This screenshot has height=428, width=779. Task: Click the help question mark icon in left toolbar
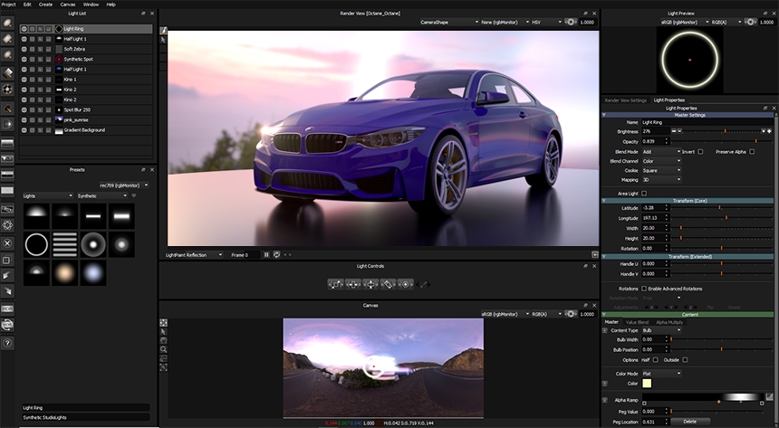pos(7,343)
